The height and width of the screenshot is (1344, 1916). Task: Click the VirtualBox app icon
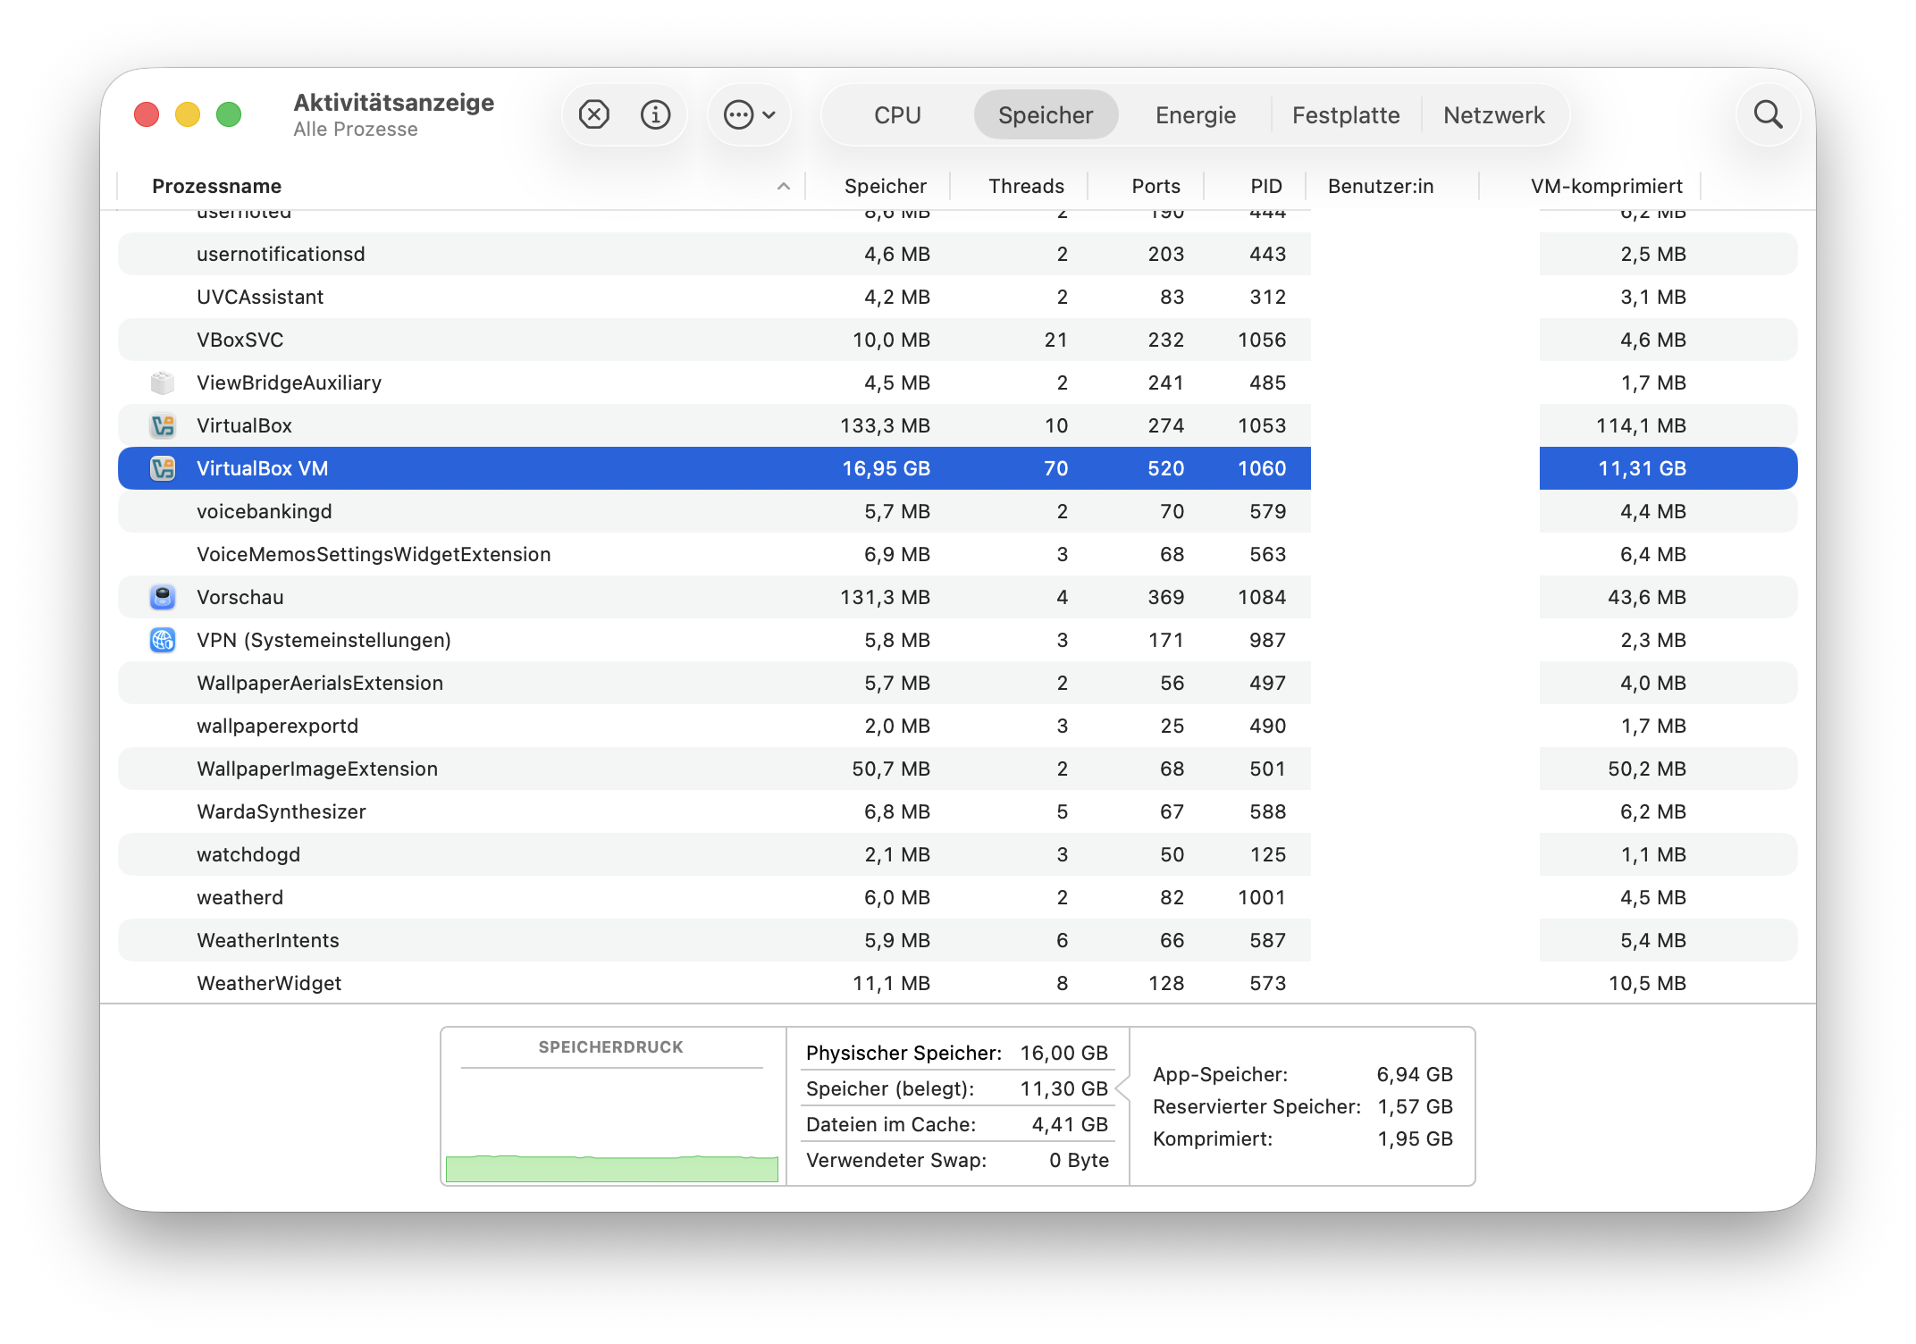[163, 425]
